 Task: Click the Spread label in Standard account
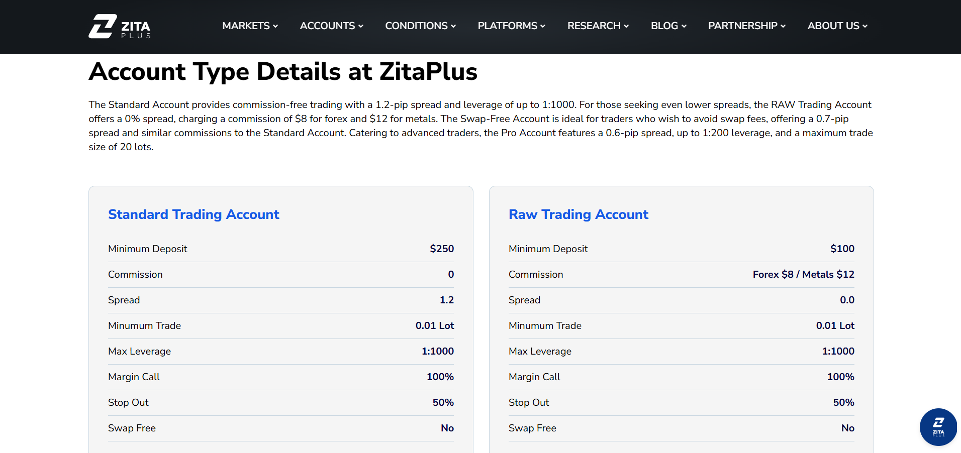(x=124, y=300)
